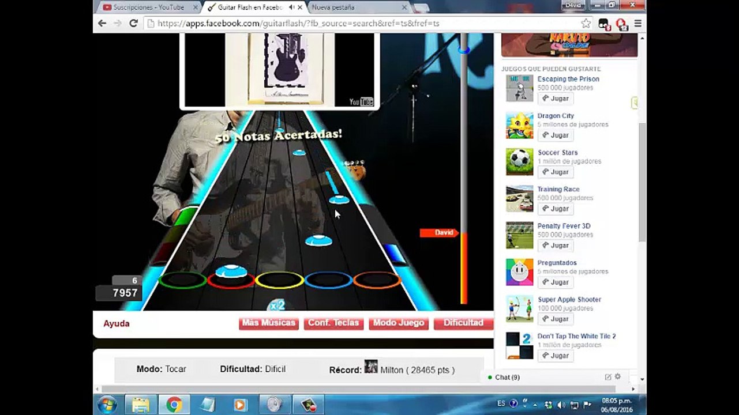739x415 pixels.
Task: Open Preguntados game link
Action: click(x=557, y=263)
